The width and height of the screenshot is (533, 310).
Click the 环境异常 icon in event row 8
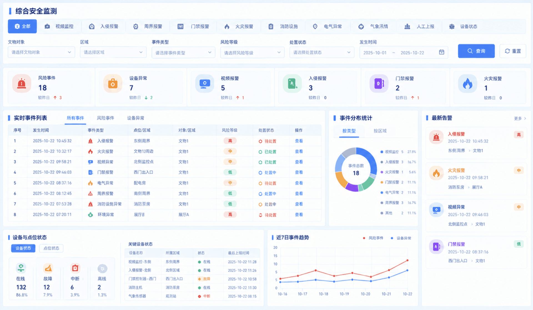[90, 215]
